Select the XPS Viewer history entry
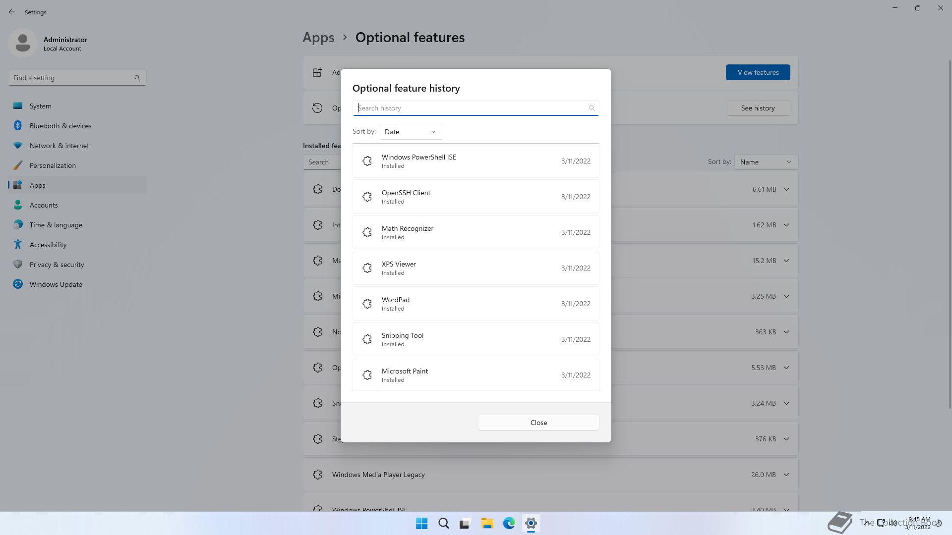 (x=476, y=268)
